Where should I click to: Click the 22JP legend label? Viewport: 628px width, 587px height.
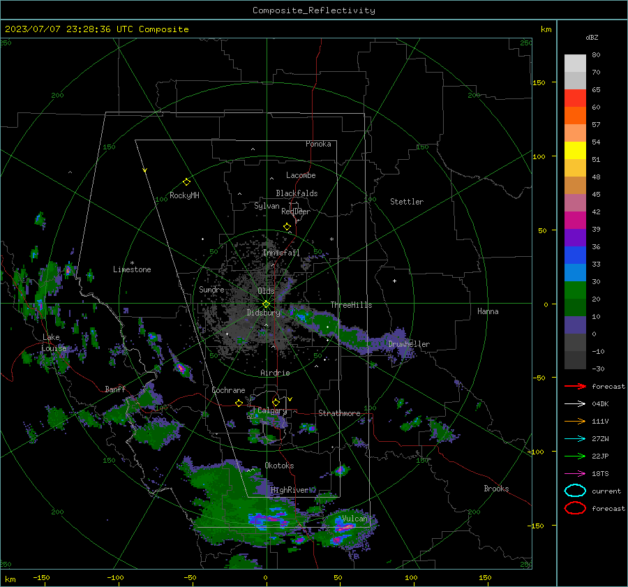(x=600, y=456)
